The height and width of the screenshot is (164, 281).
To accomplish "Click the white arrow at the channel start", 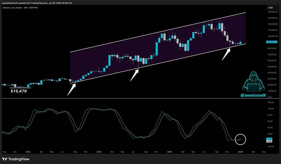I will tap(71, 89).
